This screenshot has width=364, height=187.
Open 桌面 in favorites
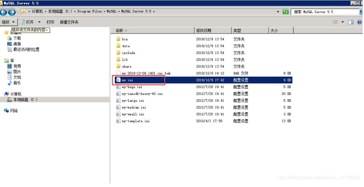pos(17,44)
